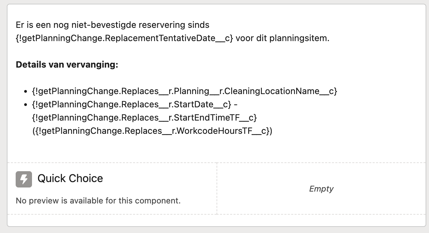This screenshot has height=233, width=429.
Task: Click the line 'Er is een nog niet-bevestigde reservering sinds'
Action: tap(112, 25)
